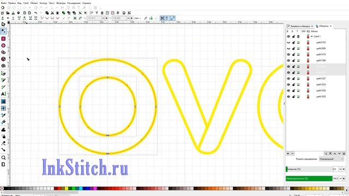This screenshot has width=349, height=196.
Task: Increase the Y coordinate value
Action: (132, 18)
